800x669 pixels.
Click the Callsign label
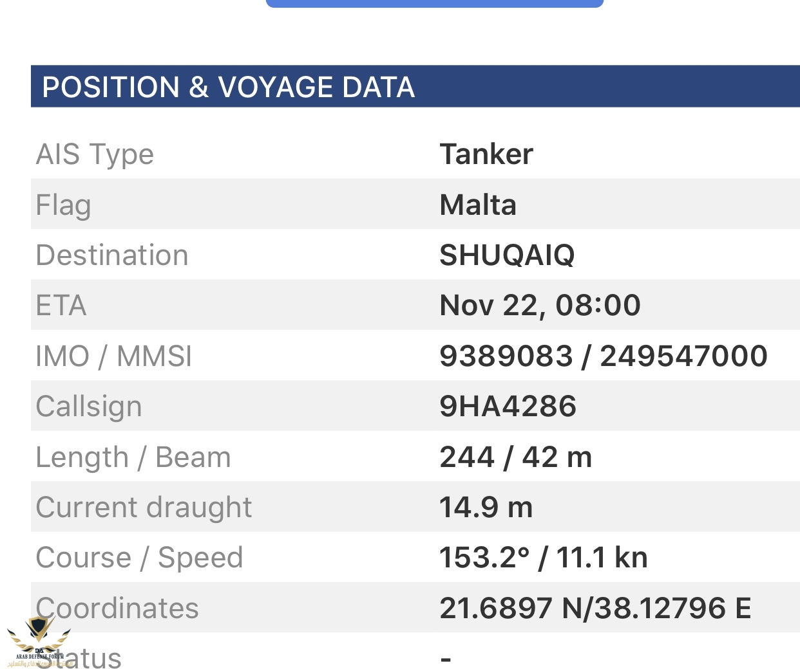coord(89,407)
